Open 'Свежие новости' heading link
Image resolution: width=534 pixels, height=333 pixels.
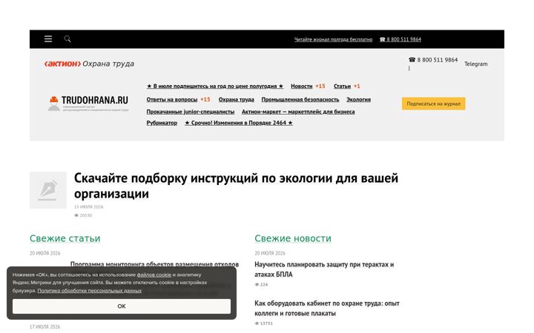click(293, 238)
